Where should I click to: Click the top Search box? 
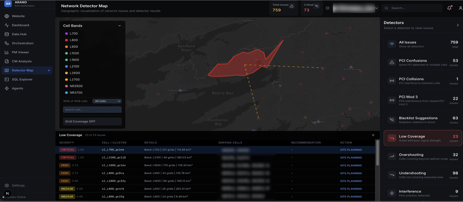(x=412, y=8)
